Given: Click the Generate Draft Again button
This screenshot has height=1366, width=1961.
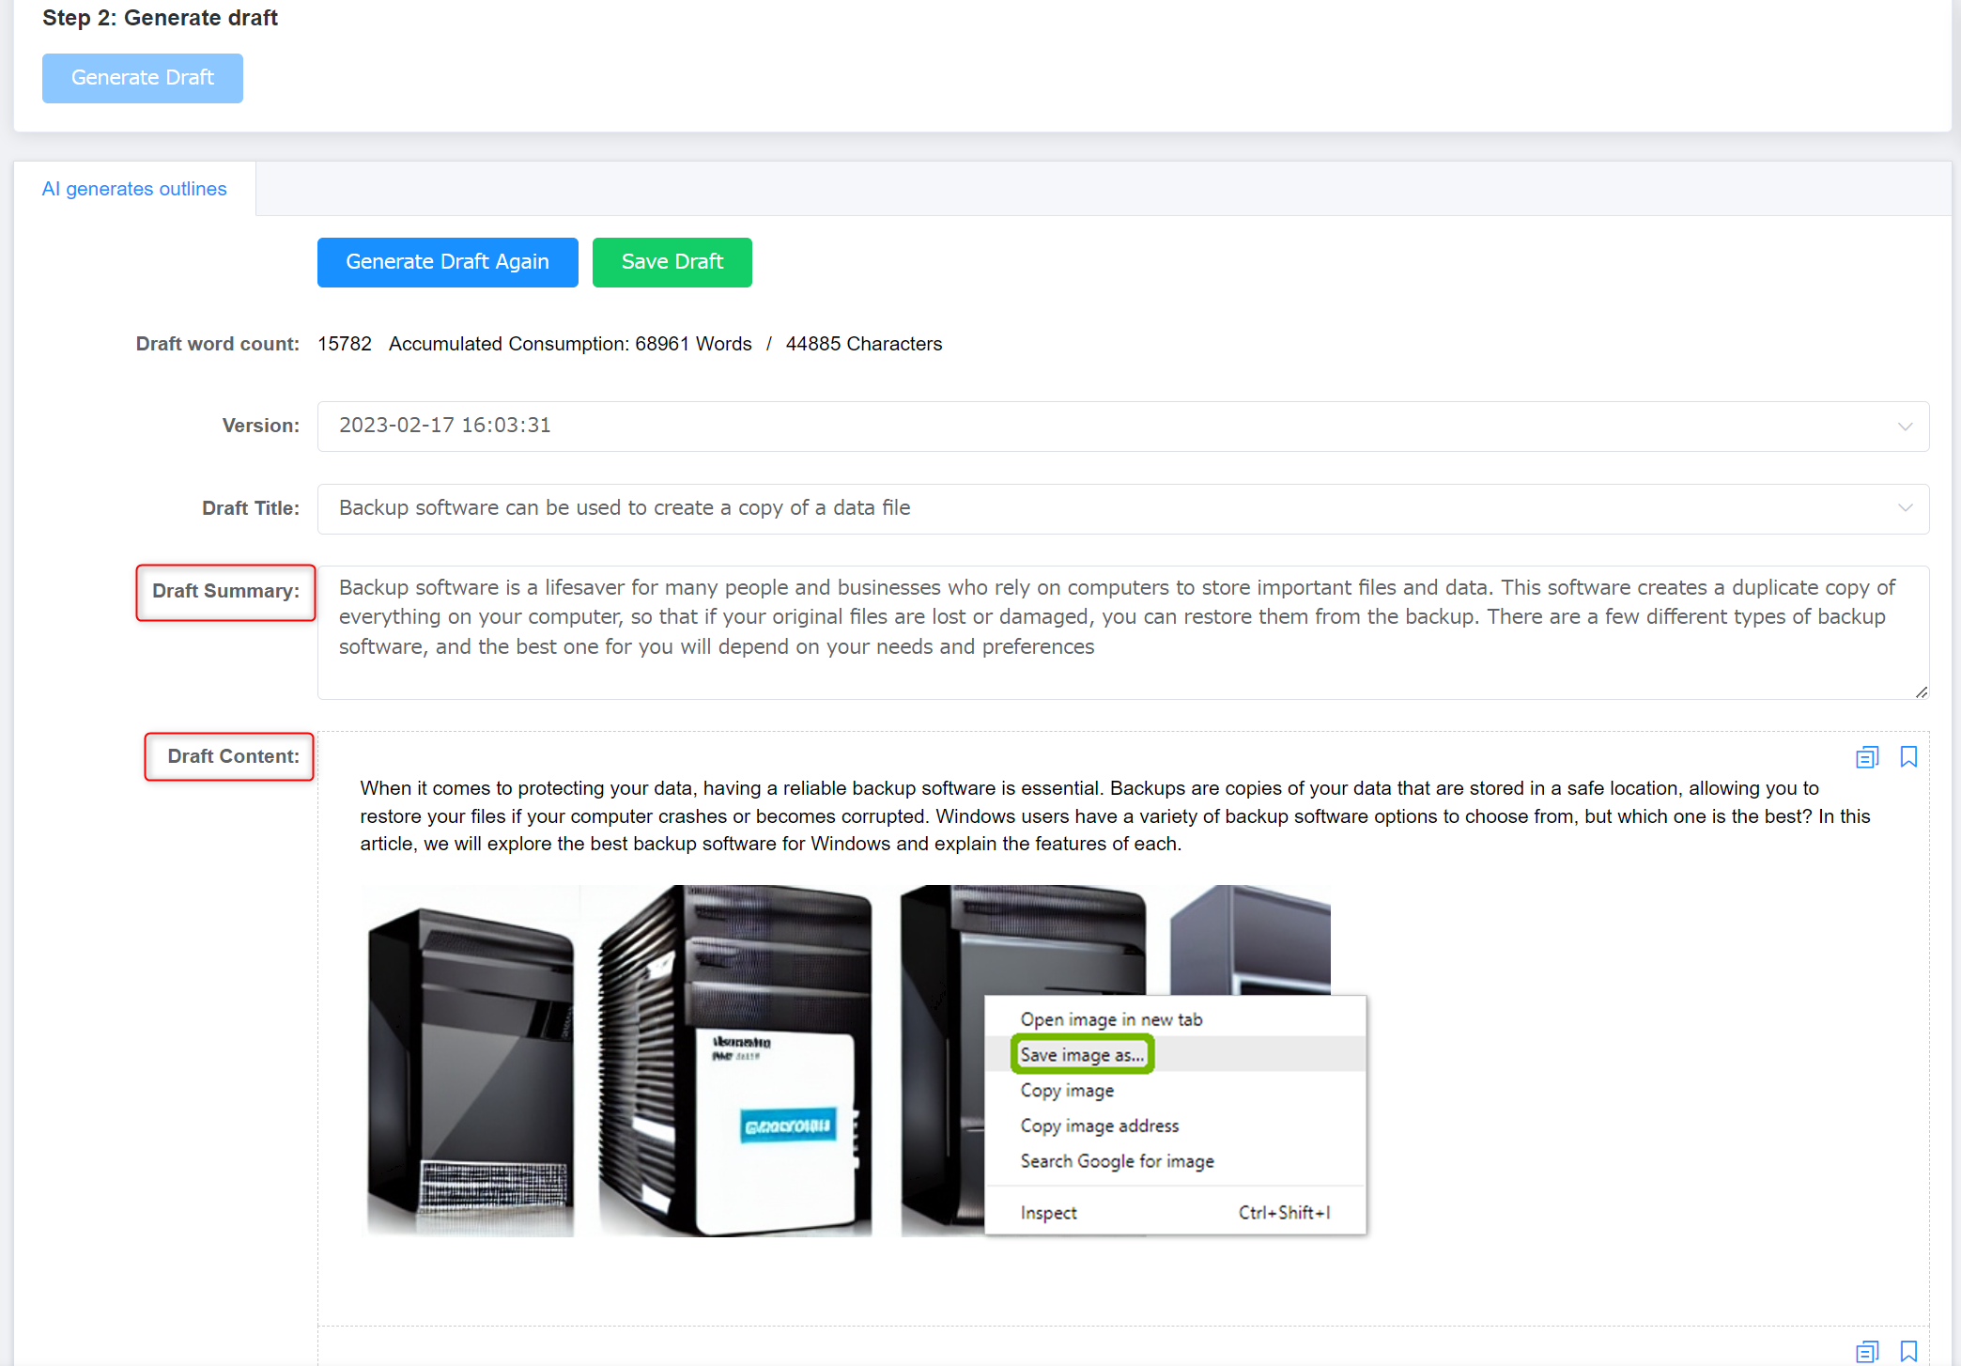Looking at the screenshot, I should 447,262.
